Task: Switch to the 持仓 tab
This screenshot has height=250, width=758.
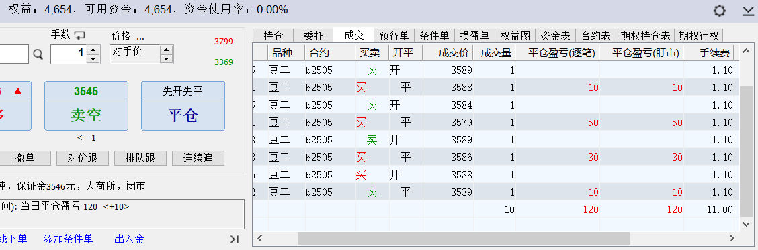Action: [273, 36]
